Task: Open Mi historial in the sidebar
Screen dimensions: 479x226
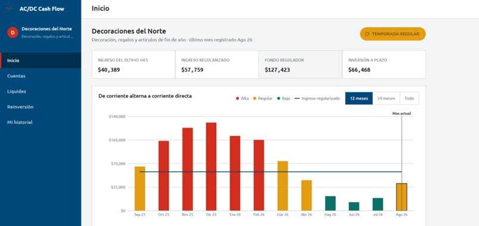Action: (x=40, y=122)
